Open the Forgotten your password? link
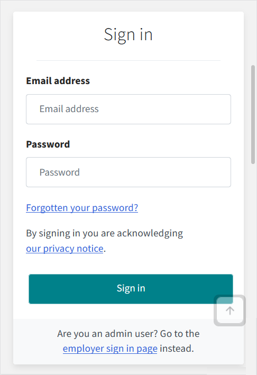257x375 pixels. tap(82, 207)
